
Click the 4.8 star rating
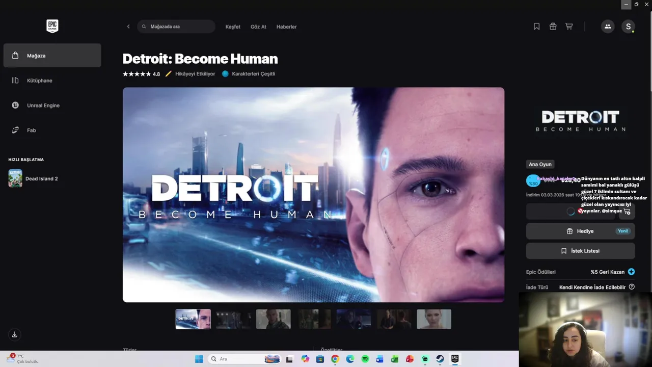click(x=141, y=74)
